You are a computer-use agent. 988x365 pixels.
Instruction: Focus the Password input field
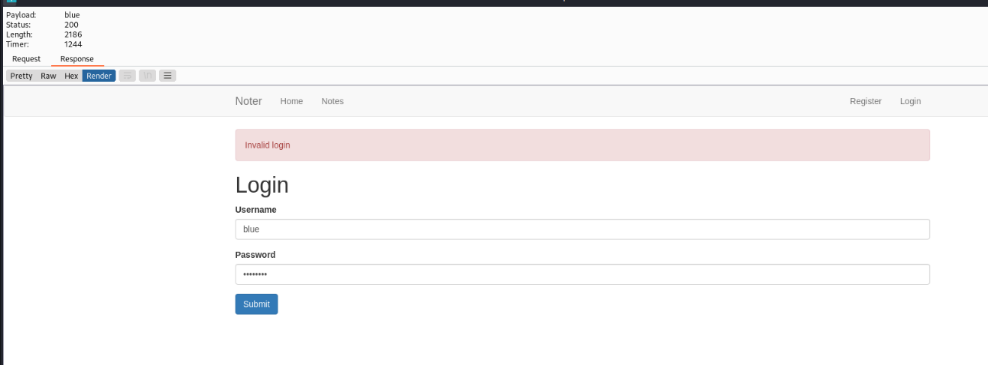582,274
